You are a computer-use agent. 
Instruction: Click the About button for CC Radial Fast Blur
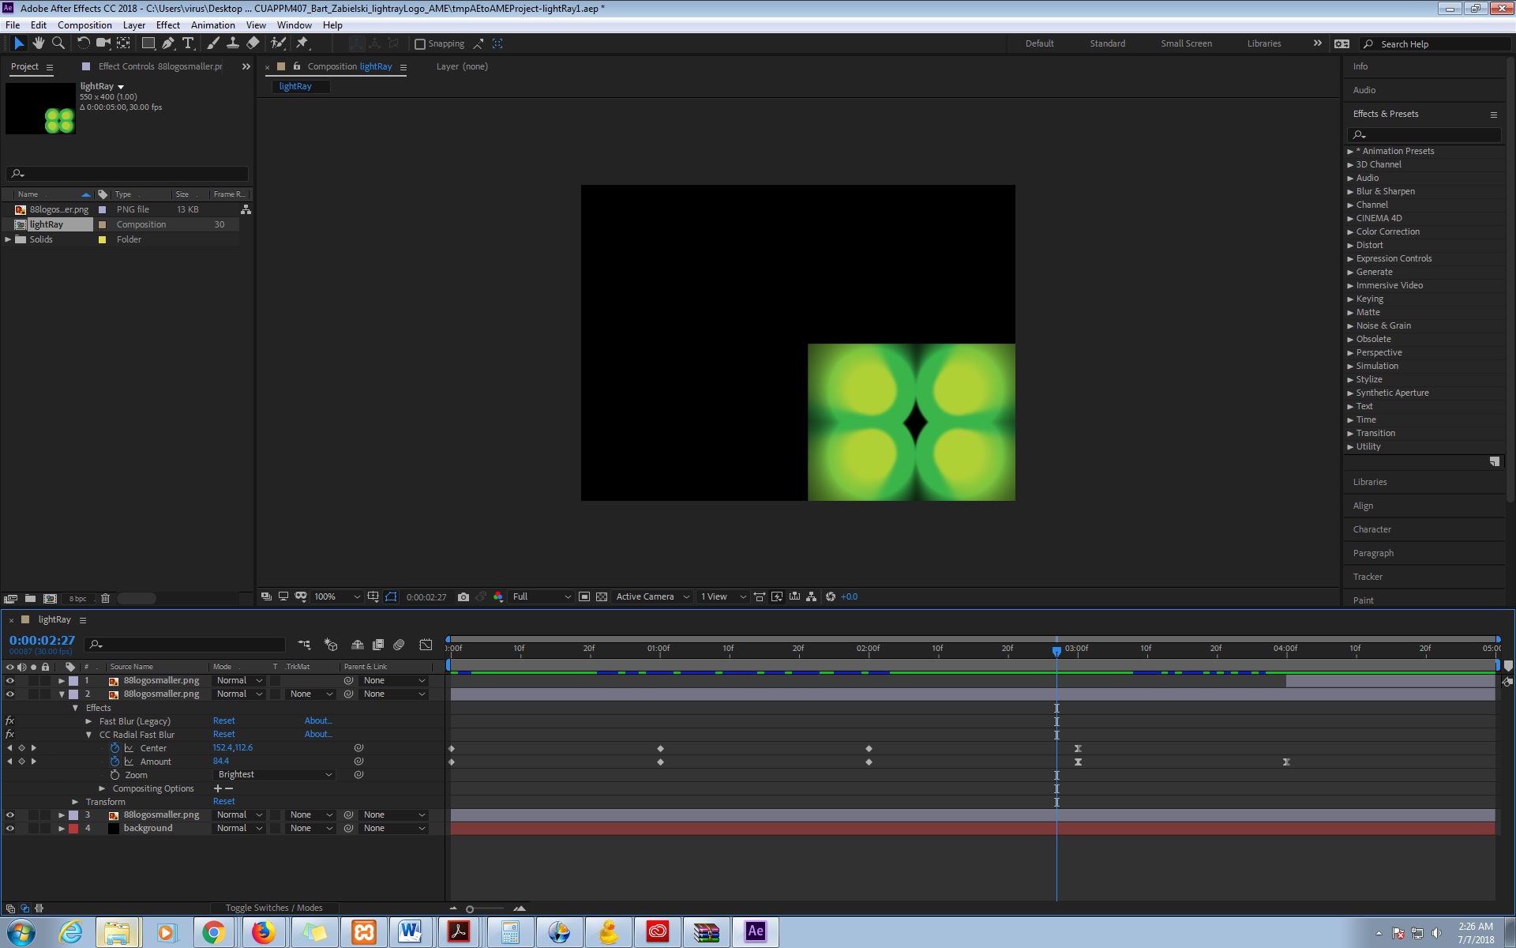coord(317,734)
